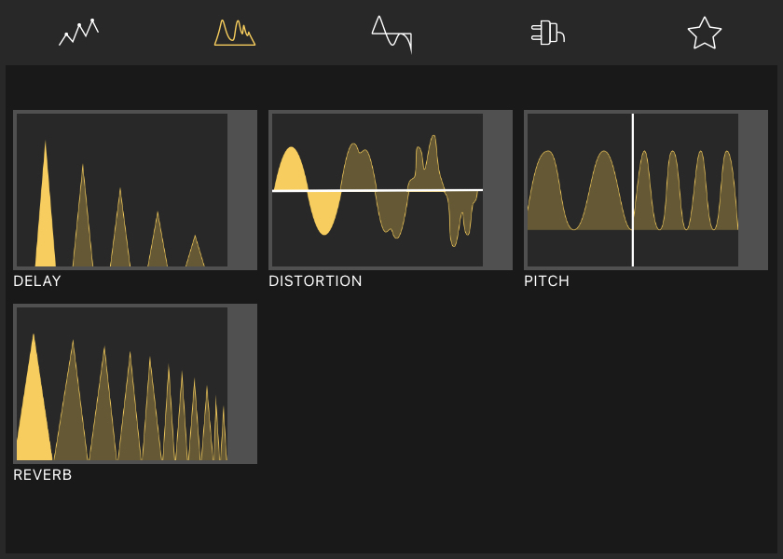Click the DISTORTION text label

(315, 281)
